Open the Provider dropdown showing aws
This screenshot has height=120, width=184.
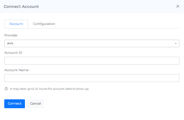(x=92, y=43)
